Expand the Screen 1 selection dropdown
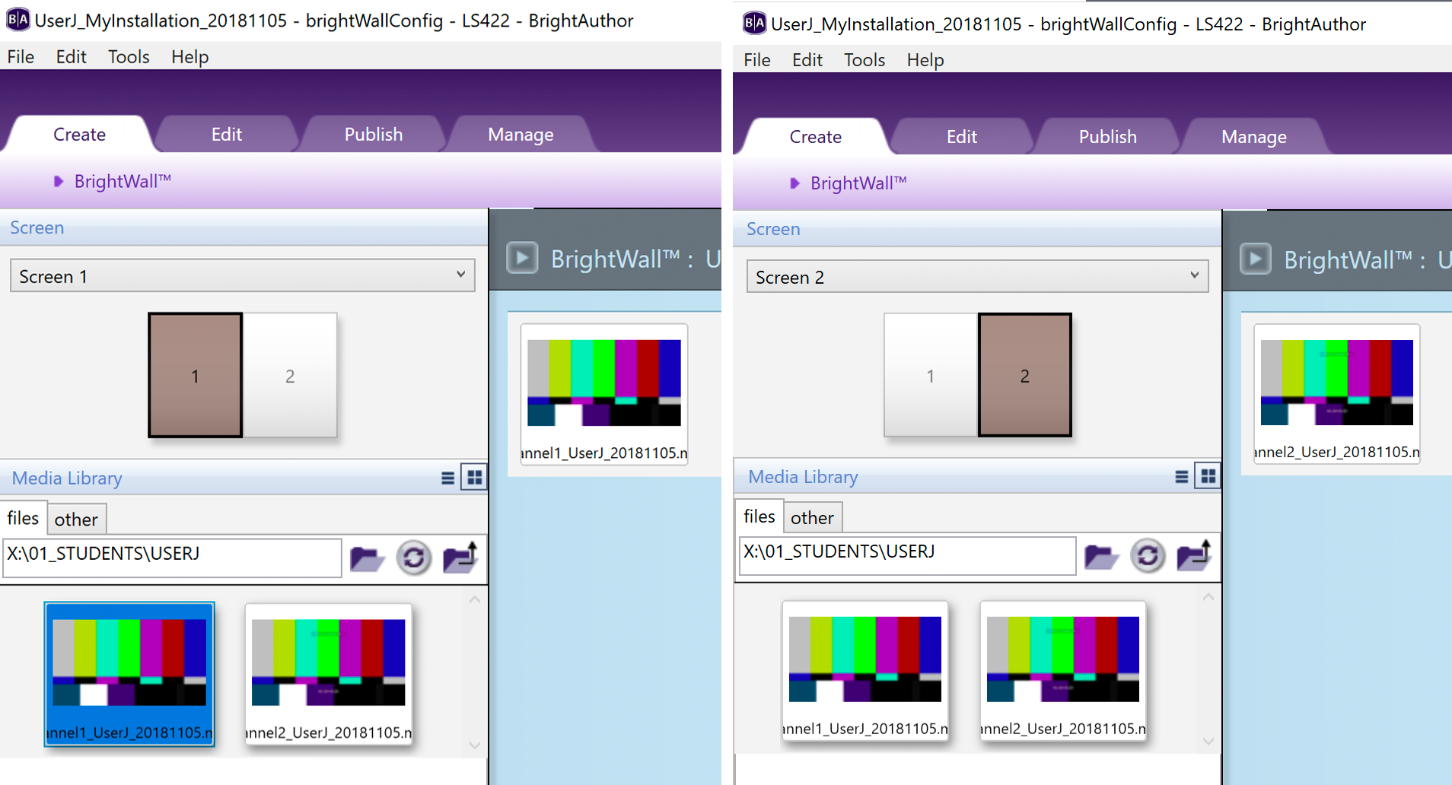Viewport: 1452px width, 785px height. click(462, 275)
